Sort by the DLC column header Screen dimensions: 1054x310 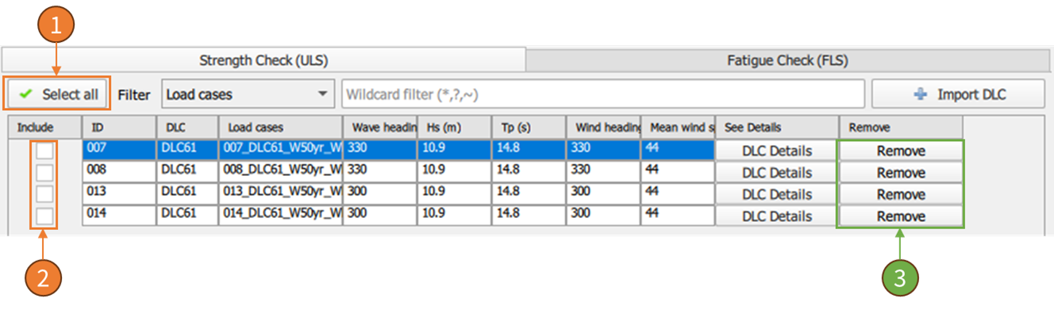187,127
